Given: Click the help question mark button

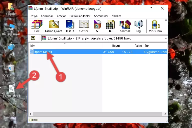Looking at the screenshot, I should 151,8.
